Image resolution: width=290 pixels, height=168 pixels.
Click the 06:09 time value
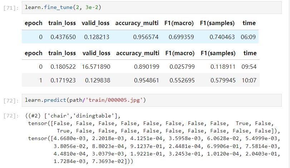pos(249,37)
